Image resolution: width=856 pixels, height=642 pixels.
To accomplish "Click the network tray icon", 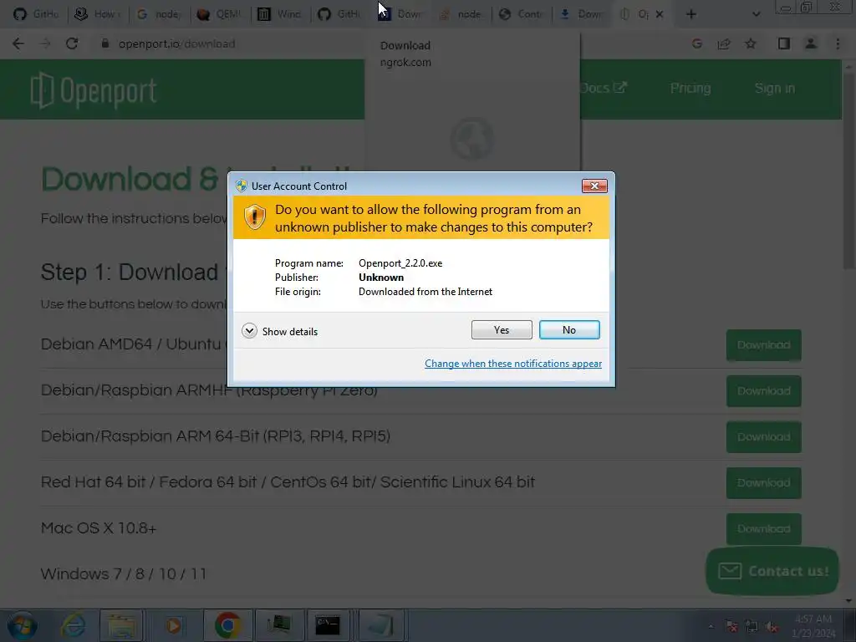I will (752, 626).
